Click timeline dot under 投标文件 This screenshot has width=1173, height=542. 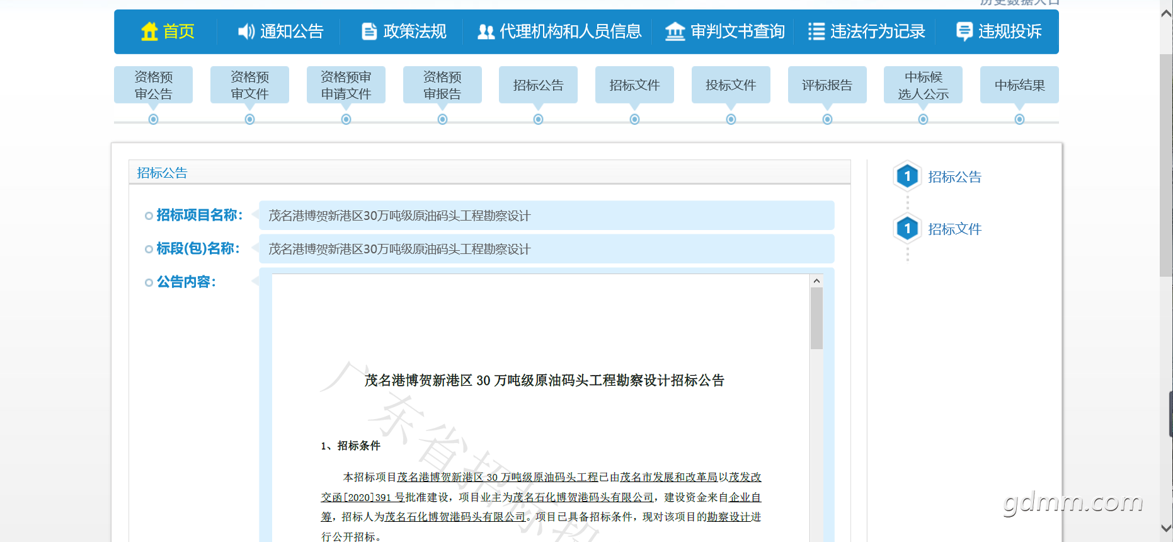[x=731, y=119]
